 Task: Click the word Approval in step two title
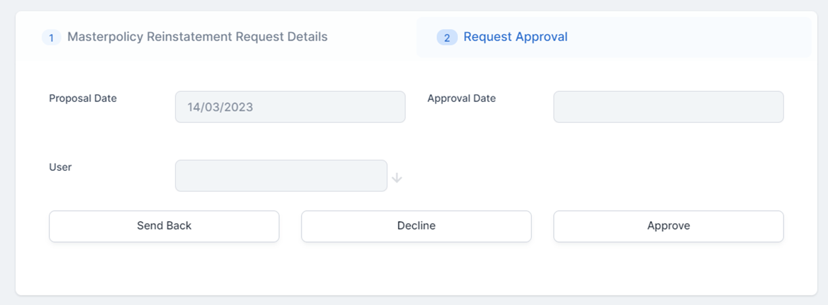tap(541, 37)
